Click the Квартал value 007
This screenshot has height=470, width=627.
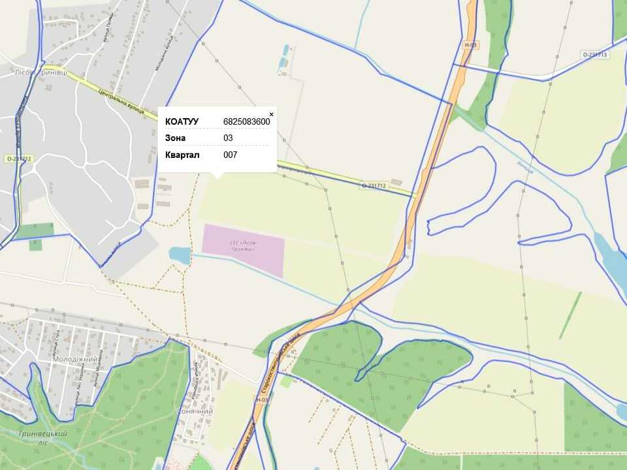tap(231, 155)
